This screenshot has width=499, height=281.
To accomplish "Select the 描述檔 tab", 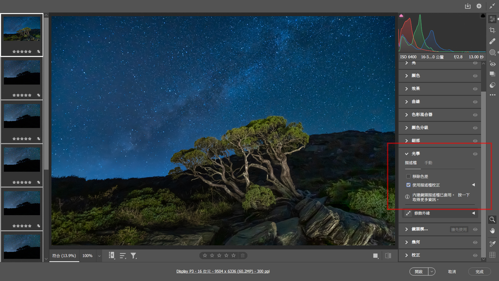I will 411,163.
